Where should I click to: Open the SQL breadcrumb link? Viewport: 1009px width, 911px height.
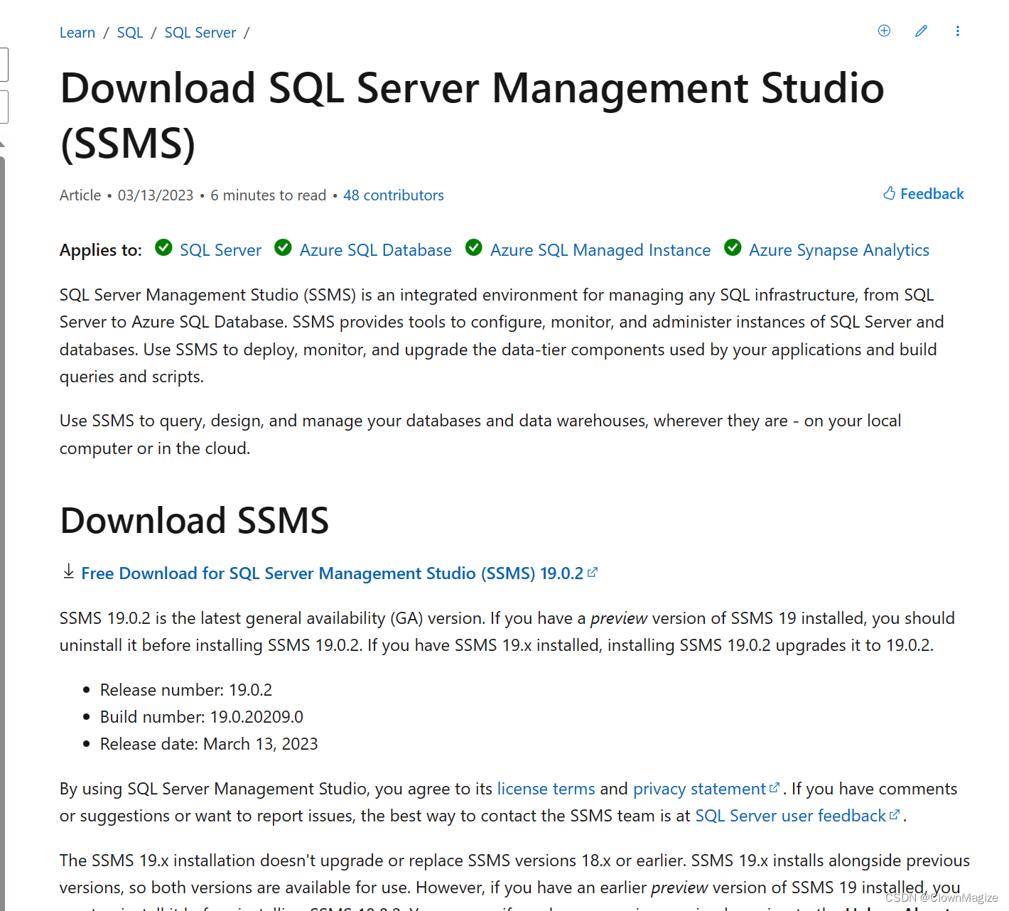coord(130,32)
